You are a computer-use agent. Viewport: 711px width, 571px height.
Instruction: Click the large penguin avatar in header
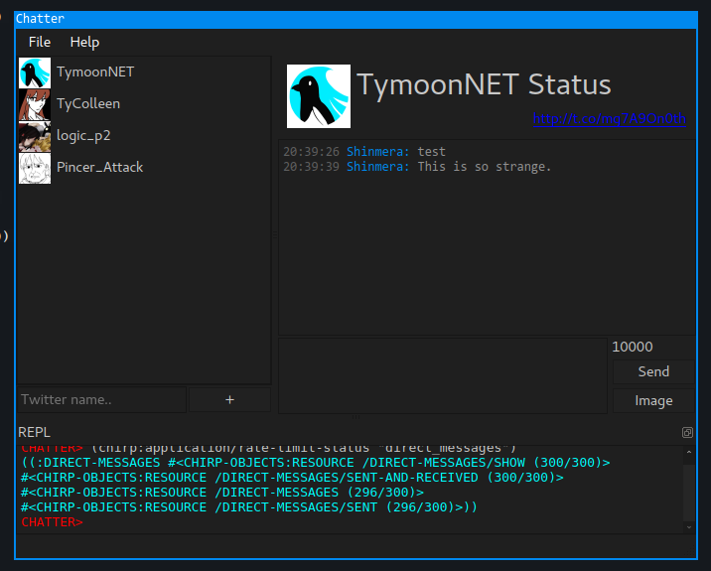319,96
